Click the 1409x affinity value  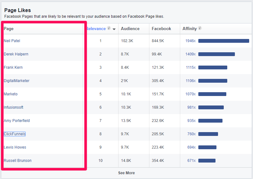[x=190, y=54]
